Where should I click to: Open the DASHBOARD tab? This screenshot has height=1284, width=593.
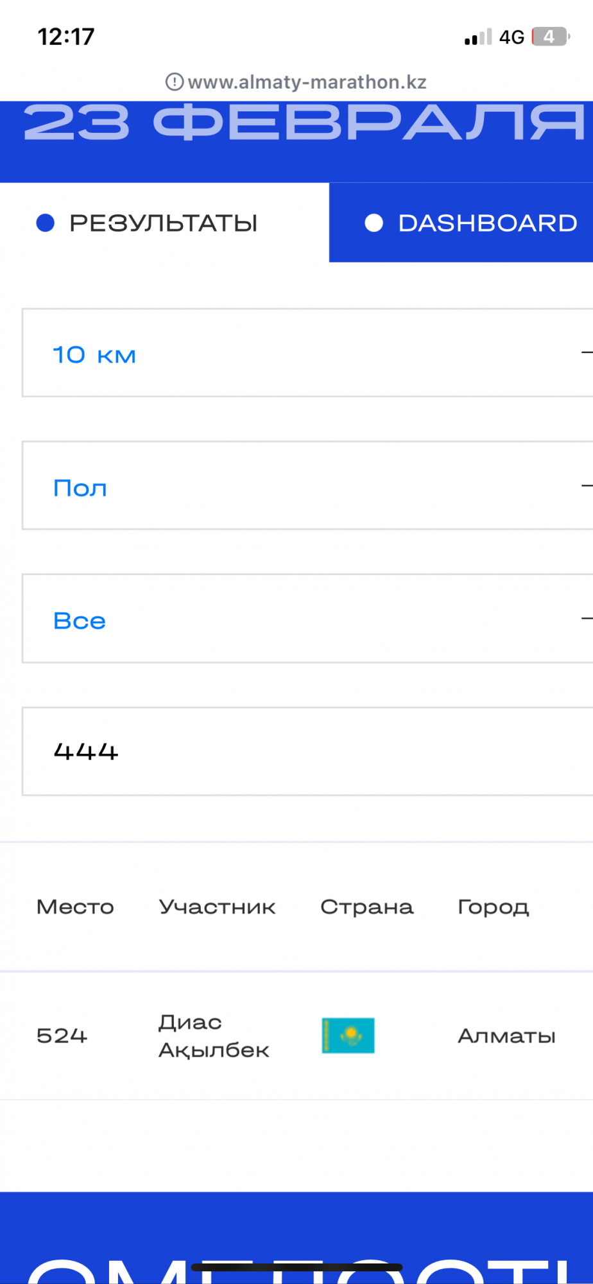click(x=487, y=223)
